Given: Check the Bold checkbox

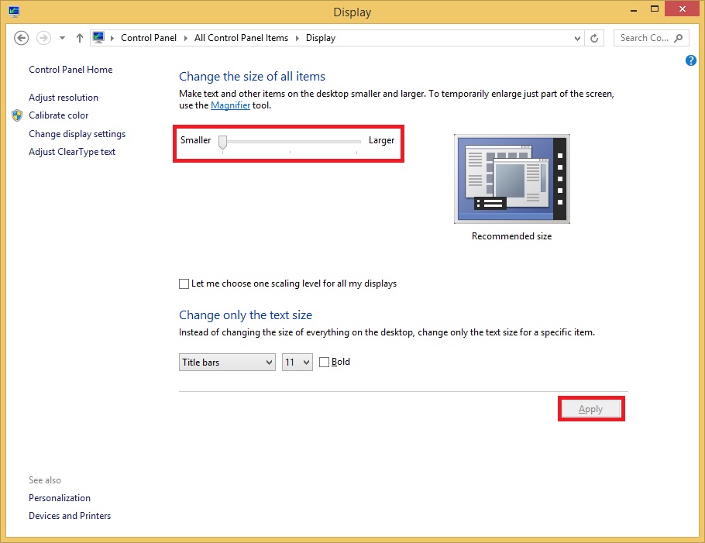Looking at the screenshot, I should (324, 363).
